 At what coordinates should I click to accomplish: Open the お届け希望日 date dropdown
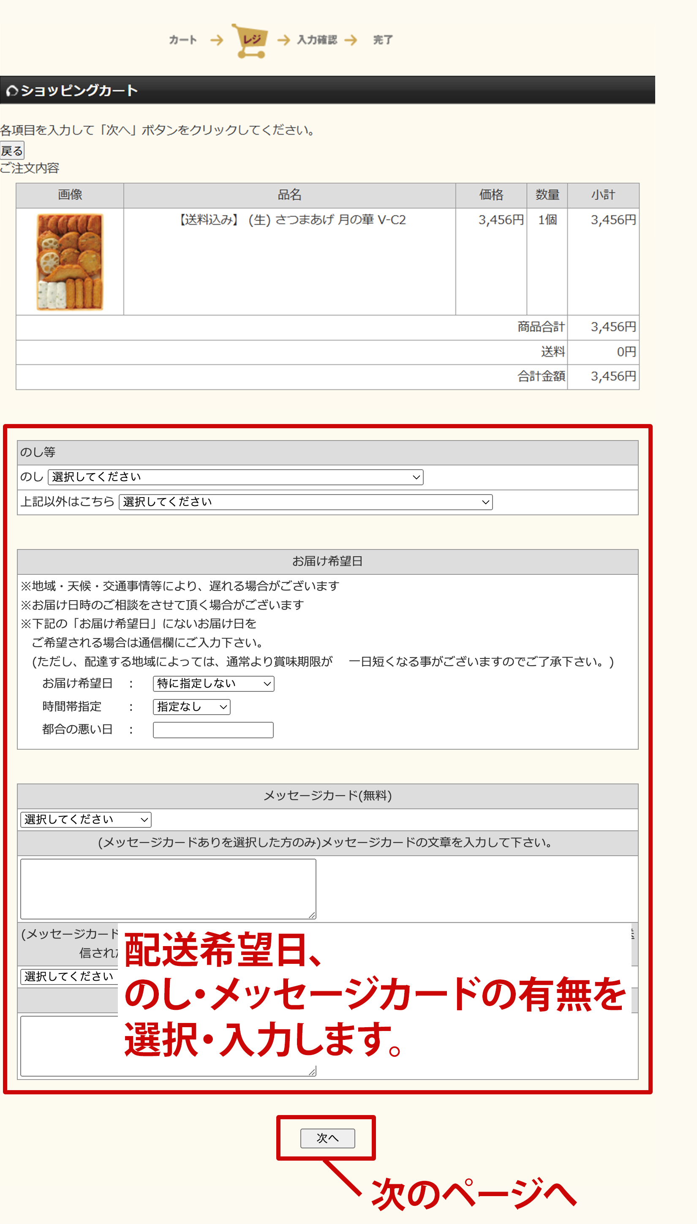213,683
